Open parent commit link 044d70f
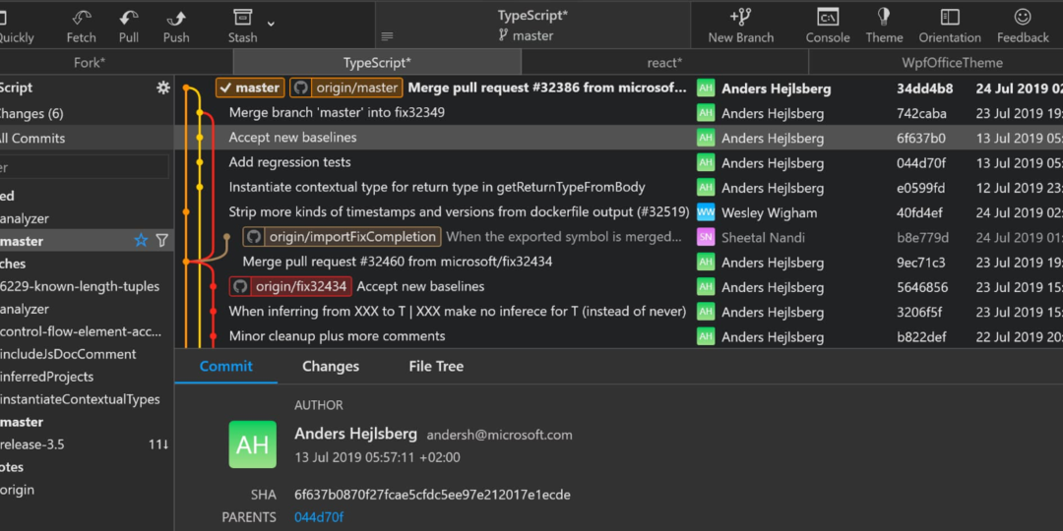 click(x=319, y=517)
